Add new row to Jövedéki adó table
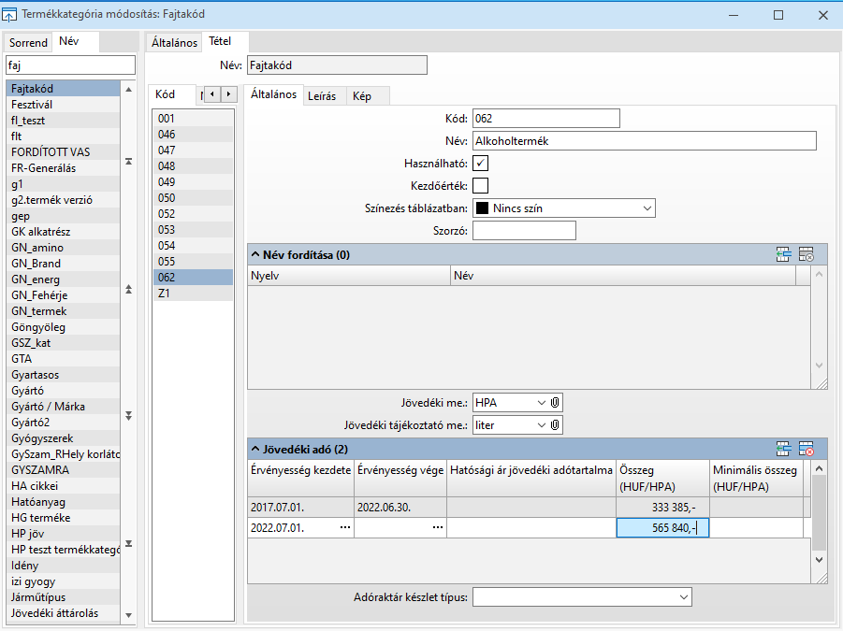843x631 pixels. pos(784,449)
